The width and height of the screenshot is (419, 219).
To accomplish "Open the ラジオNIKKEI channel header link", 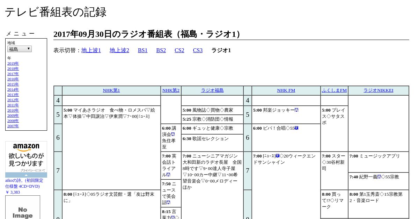I will point(378,90).
